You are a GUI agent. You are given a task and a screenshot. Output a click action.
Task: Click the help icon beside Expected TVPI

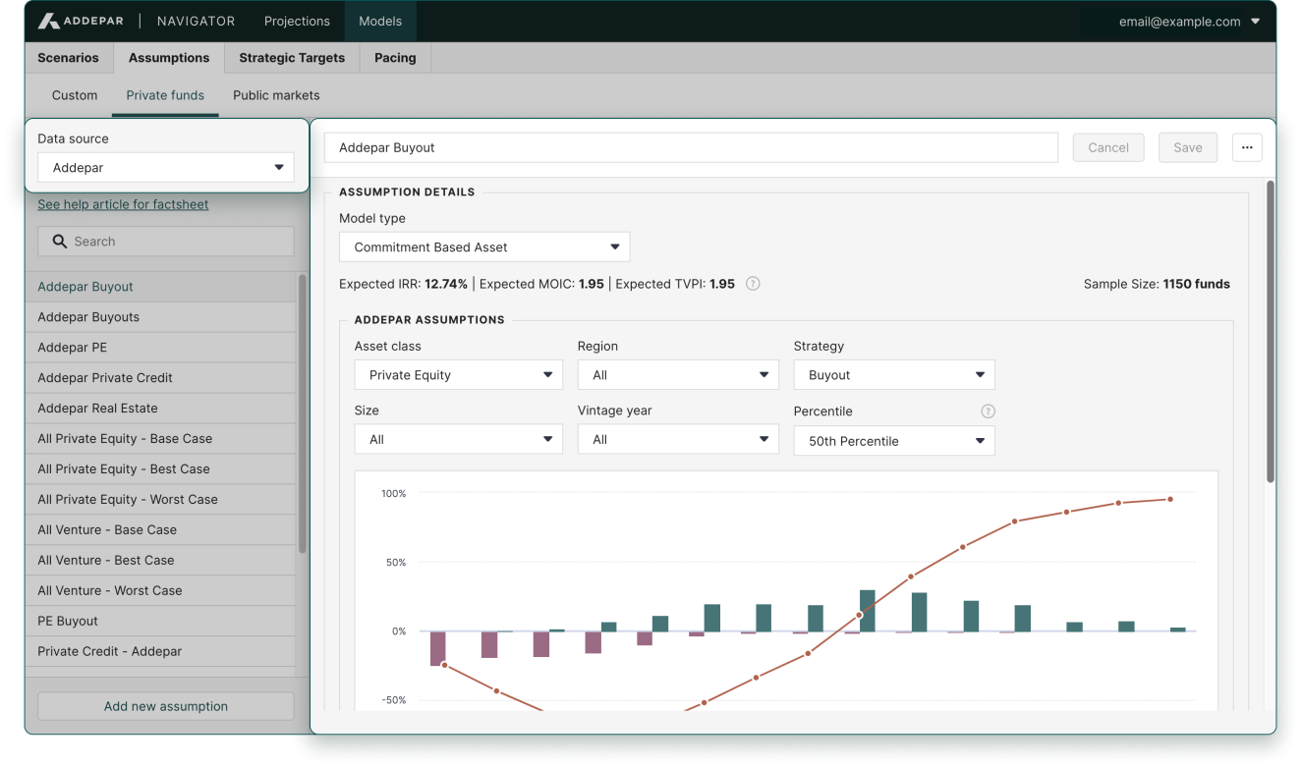pos(753,284)
